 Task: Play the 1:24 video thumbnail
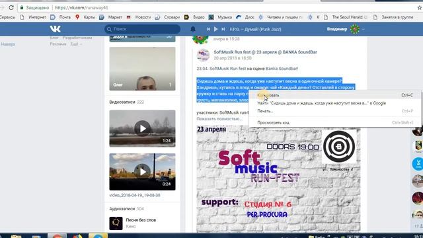click(x=143, y=128)
